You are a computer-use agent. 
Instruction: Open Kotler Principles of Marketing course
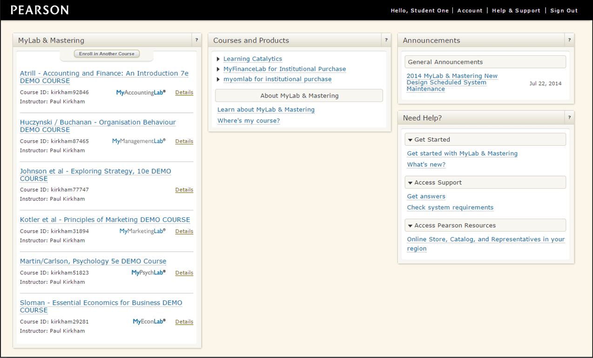point(105,220)
